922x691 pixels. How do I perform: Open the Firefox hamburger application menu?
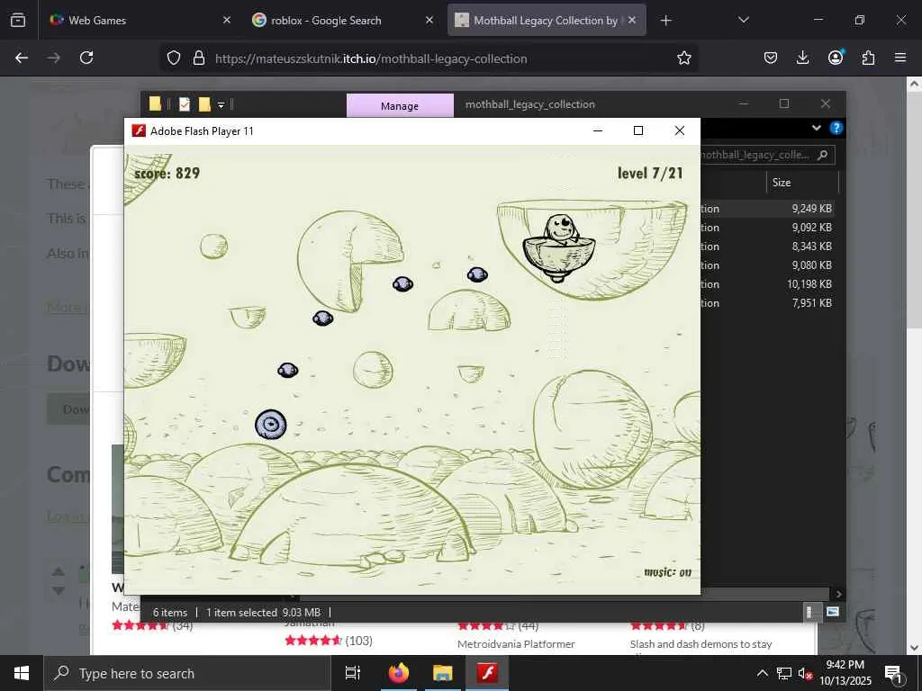900,58
